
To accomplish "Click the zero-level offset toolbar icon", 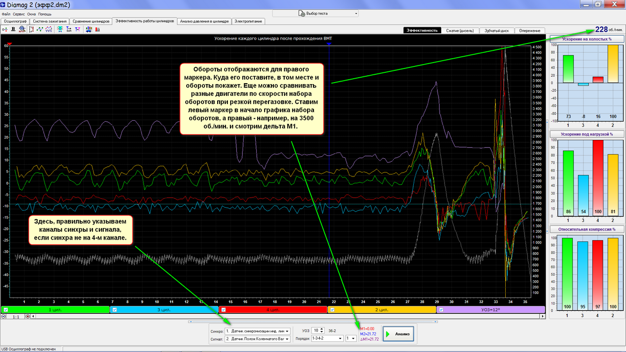I will 5,29.
